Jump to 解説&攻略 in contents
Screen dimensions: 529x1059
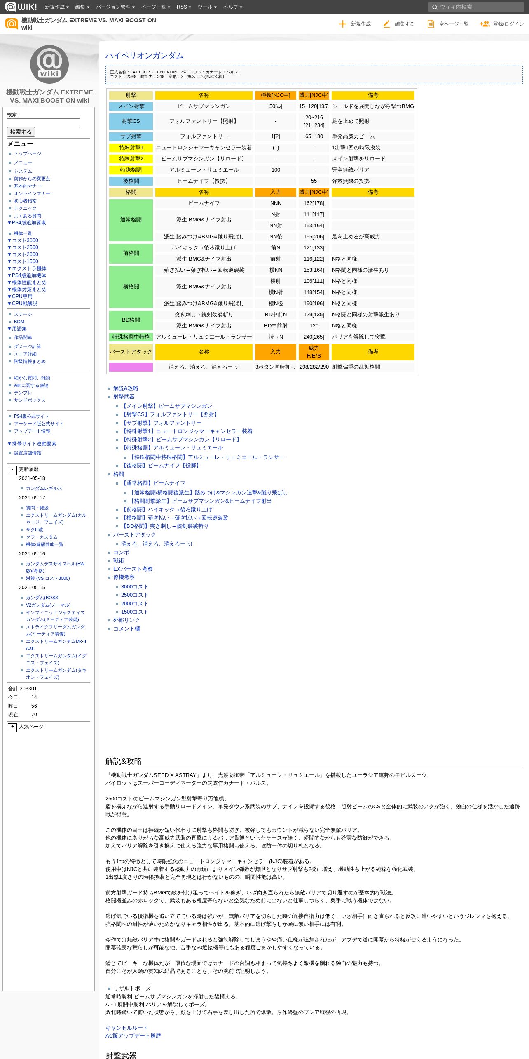click(x=126, y=388)
